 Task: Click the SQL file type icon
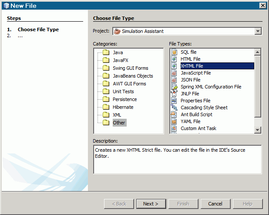174,52
